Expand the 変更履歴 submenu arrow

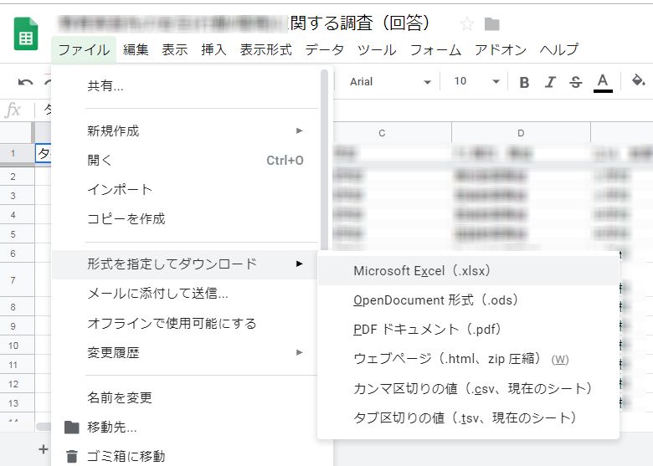pos(299,352)
